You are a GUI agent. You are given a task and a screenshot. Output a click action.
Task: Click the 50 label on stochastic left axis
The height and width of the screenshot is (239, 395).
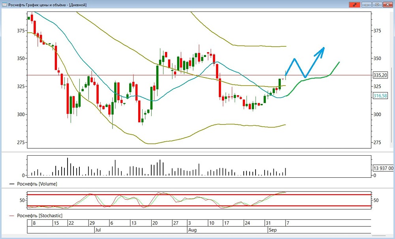[x=22, y=200]
